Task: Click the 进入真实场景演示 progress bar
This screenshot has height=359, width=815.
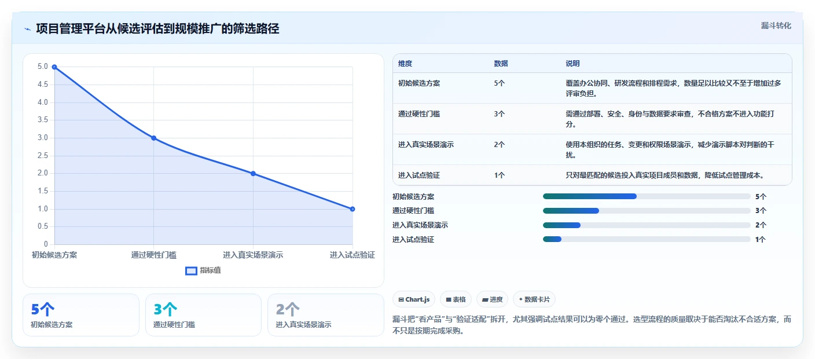Action: (x=647, y=225)
